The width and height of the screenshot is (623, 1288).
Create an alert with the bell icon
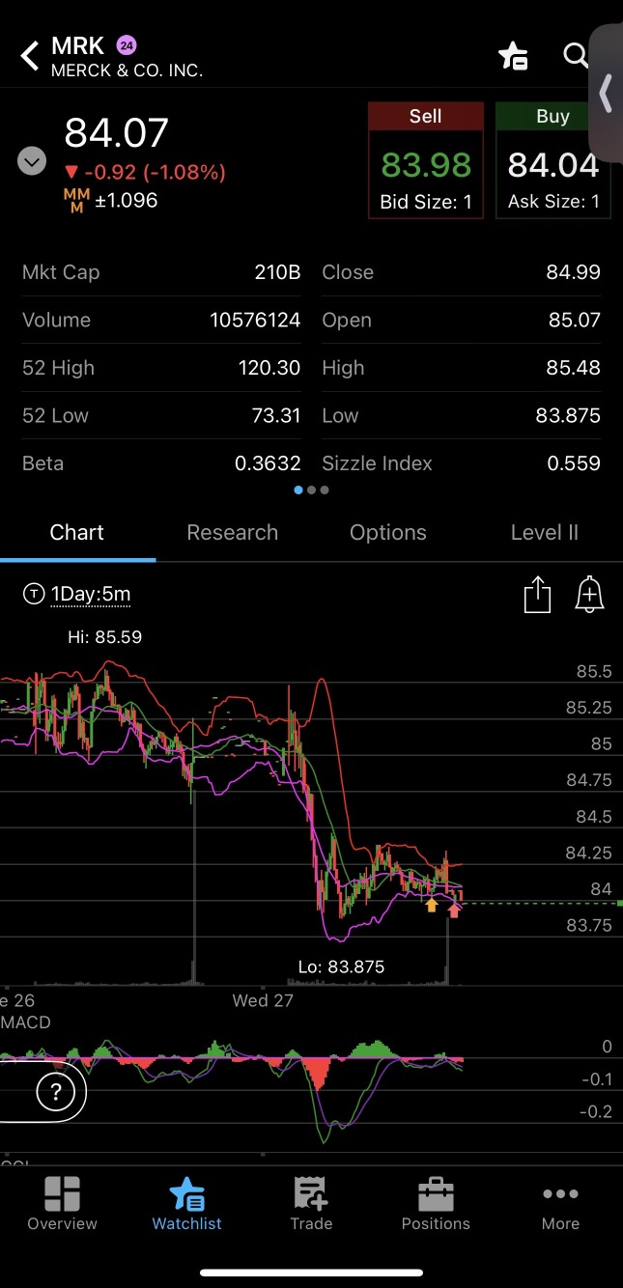click(589, 594)
